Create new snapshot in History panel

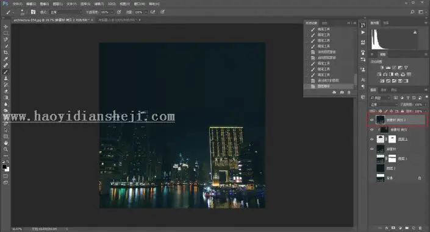coord(342,93)
